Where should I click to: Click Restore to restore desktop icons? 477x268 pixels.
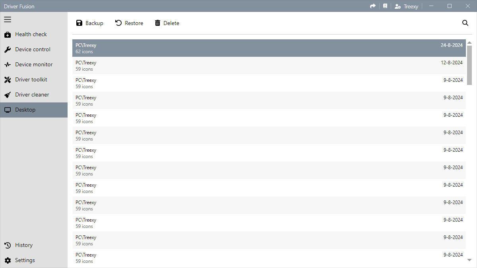coord(129,23)
